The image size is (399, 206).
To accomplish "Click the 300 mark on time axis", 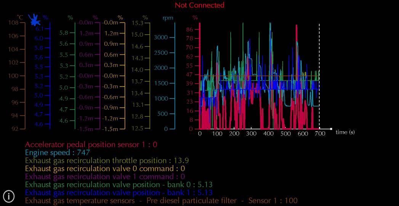I will (252, 134).
